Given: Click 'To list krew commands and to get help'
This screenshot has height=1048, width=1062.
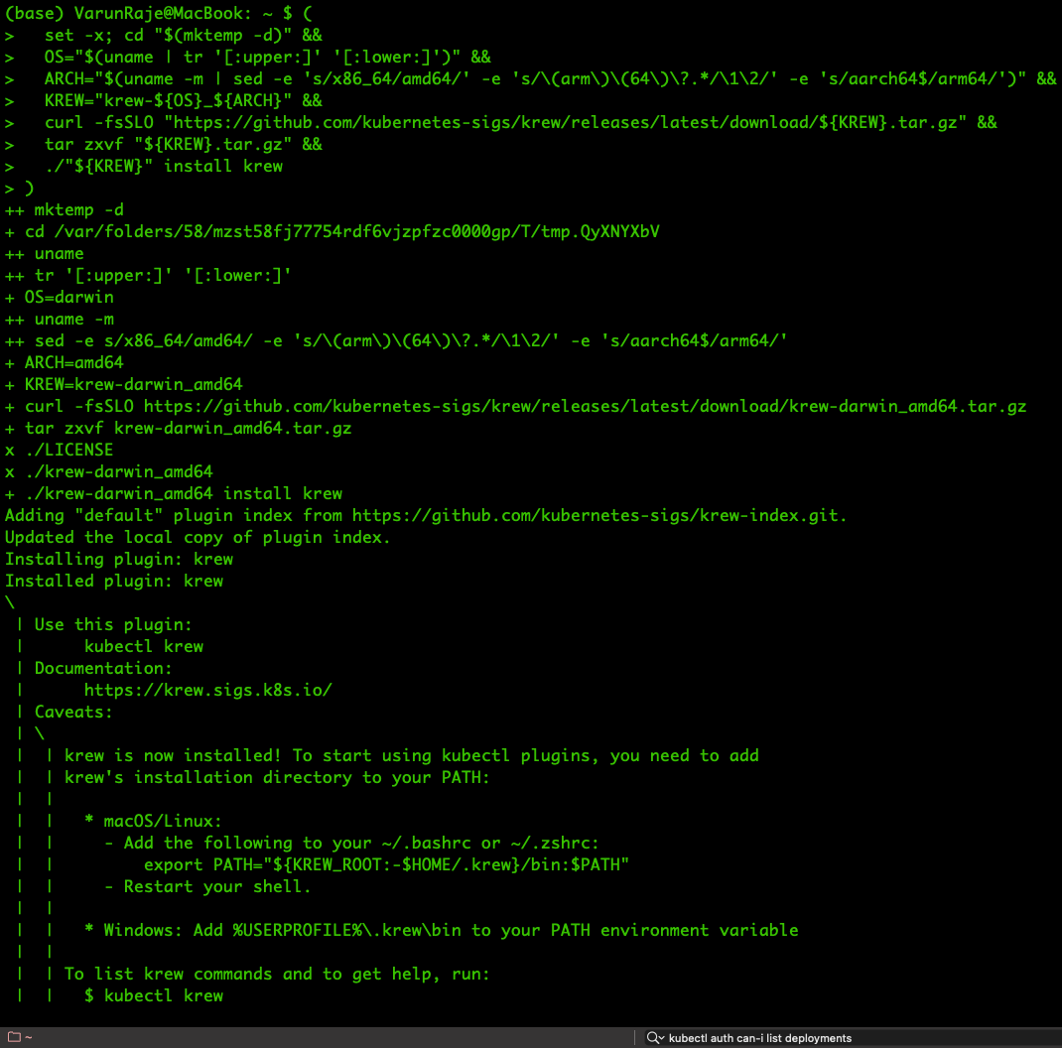Looking at the screenshot, I should click(x=277, y=974).
